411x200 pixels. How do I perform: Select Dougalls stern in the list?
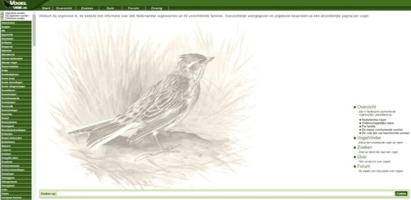(16, 158)
